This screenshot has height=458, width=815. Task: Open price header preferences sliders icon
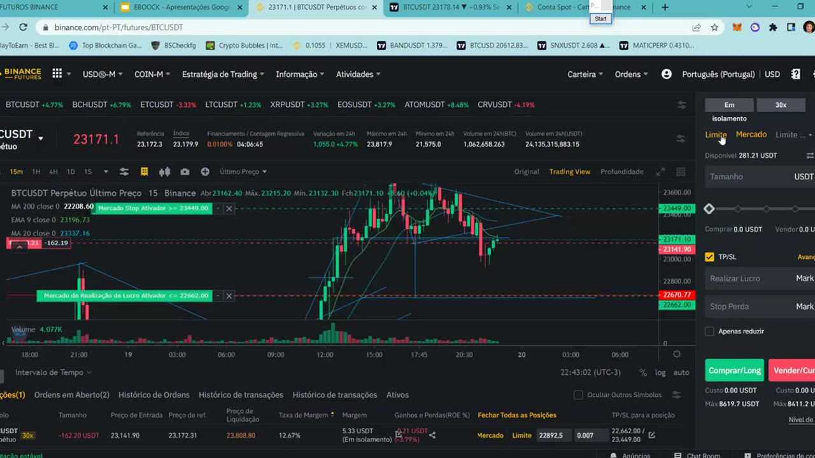tap(681, 139)
